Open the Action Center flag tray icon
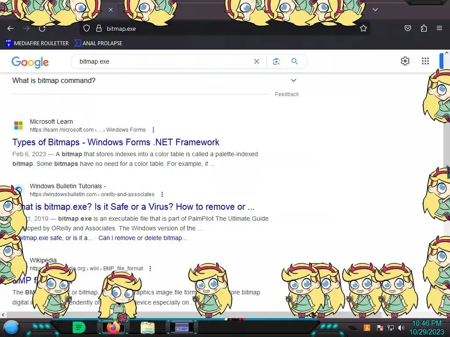This screenshot has height=337, width=450. [380, 328]
